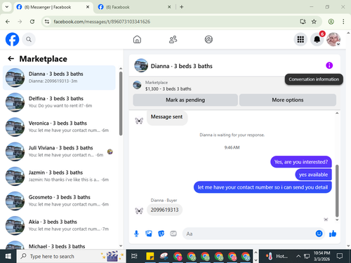The height and width of the screenshot is (263, 351).
Task: Click the 'yes available' message bubble
Action: [x=313, y=175]
